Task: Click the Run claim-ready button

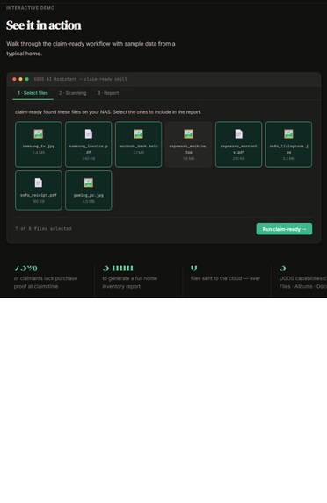Action: (284, 229)
